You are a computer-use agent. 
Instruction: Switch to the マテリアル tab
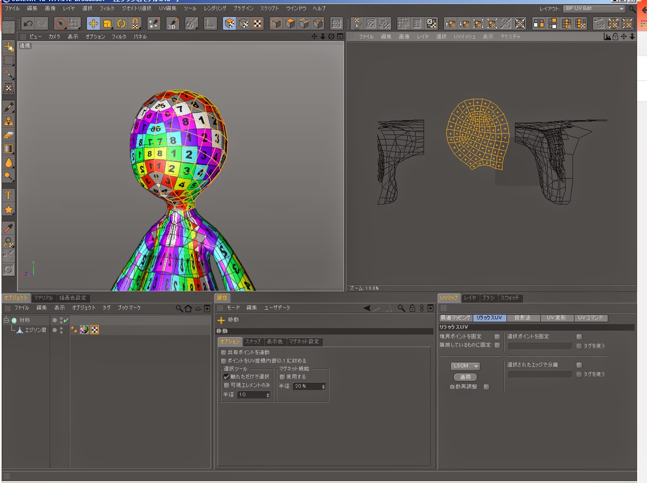(x=43, y=298)
